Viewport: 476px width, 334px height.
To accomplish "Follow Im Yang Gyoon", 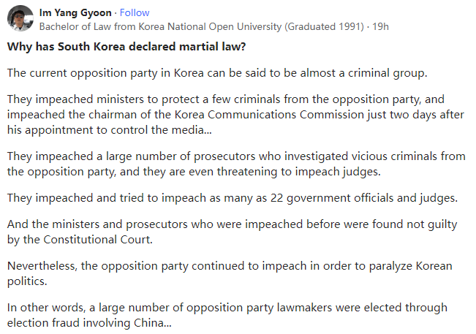I will 135,12.
